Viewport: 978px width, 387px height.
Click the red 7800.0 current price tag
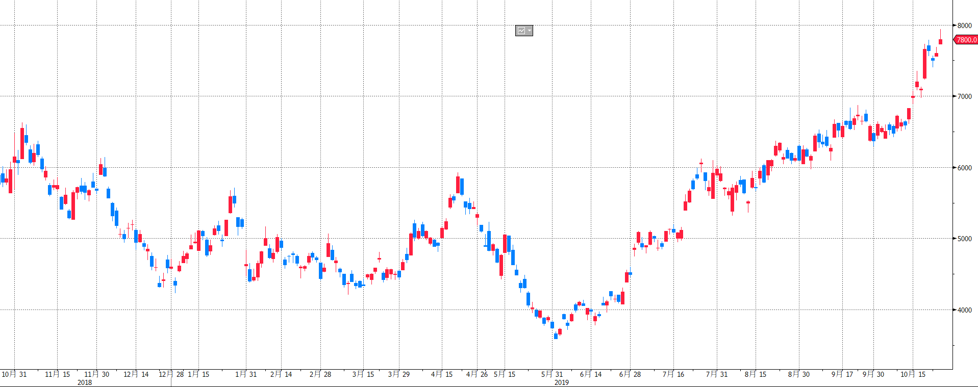tap(966, 40)
